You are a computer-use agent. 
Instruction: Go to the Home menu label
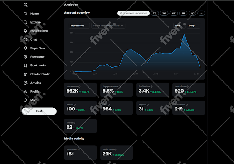pos(34,14)
